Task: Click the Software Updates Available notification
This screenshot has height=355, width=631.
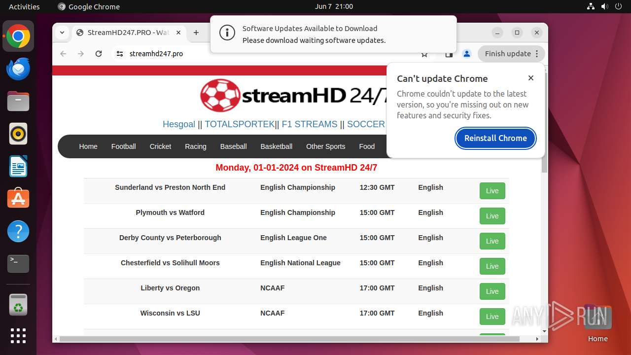Action: pos(333,34)
